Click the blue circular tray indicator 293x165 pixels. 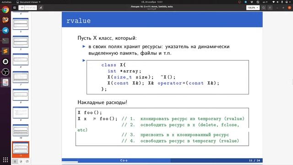(246, 2)
